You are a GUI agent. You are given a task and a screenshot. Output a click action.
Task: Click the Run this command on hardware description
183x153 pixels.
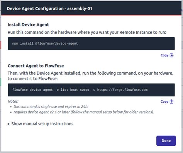(87, 32)
